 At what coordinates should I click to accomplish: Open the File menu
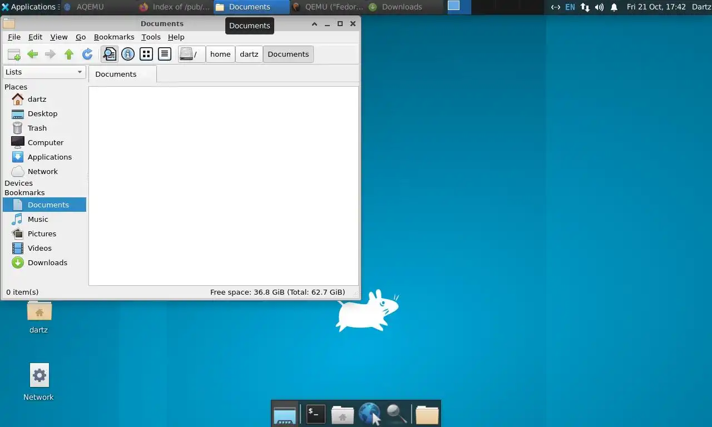14,37
